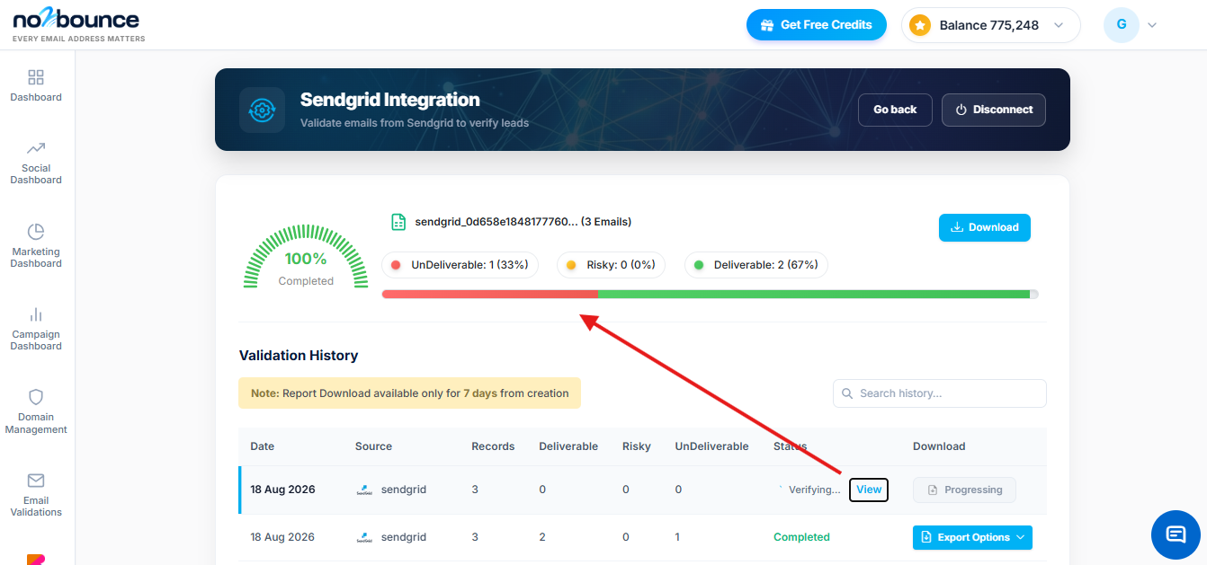
Task: Click sendgrid logo in Completed row
Action: 364,537
